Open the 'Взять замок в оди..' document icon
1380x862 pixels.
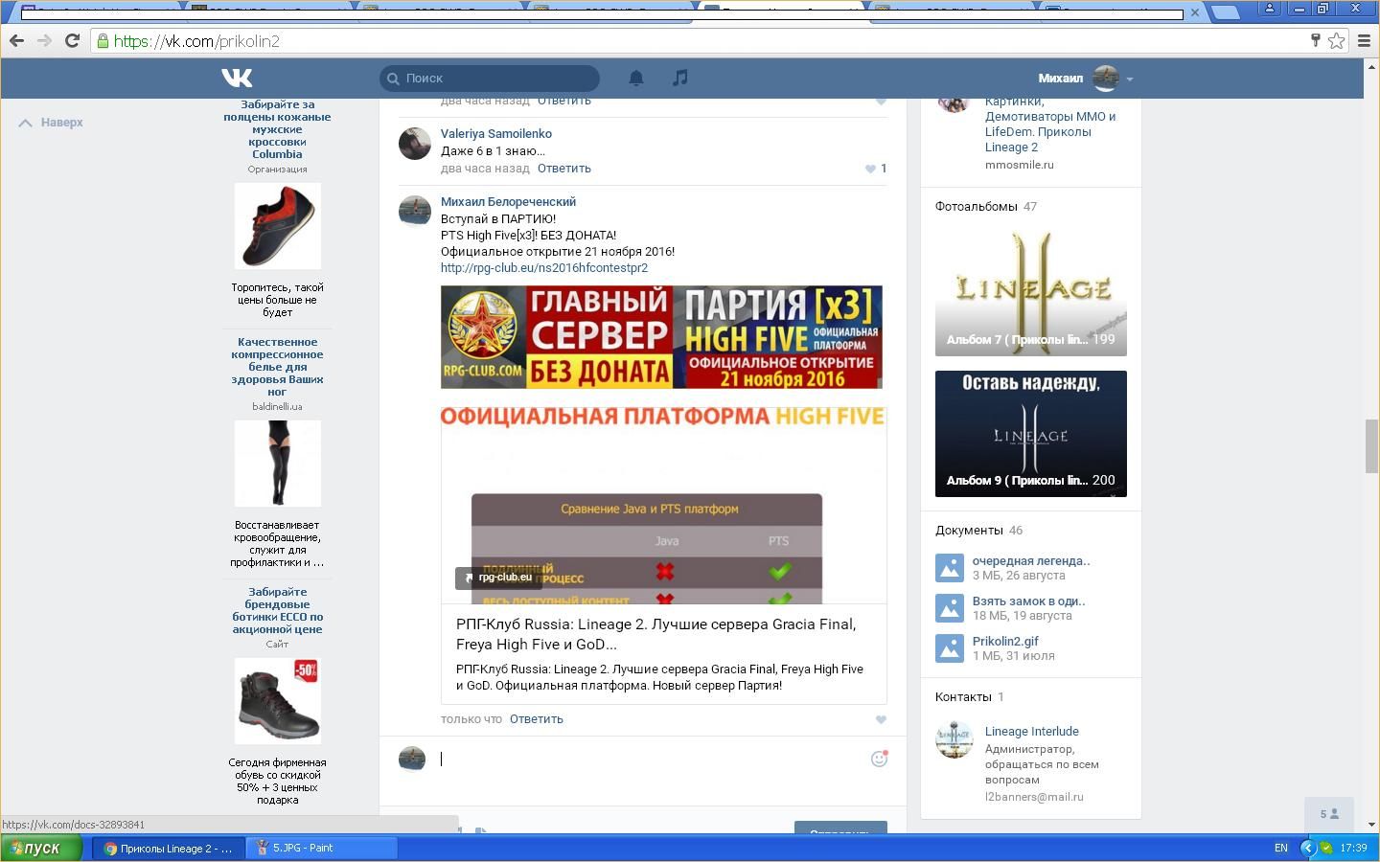950,608
